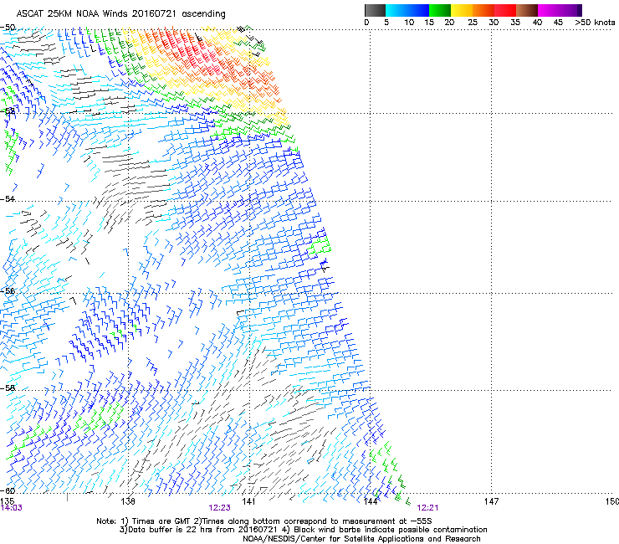Click the '147' longitude axis label
This screenshot has width=619, height=544.
[491, 501]
